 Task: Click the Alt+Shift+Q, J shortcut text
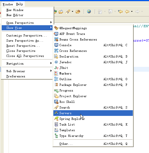tap(115, 62)
